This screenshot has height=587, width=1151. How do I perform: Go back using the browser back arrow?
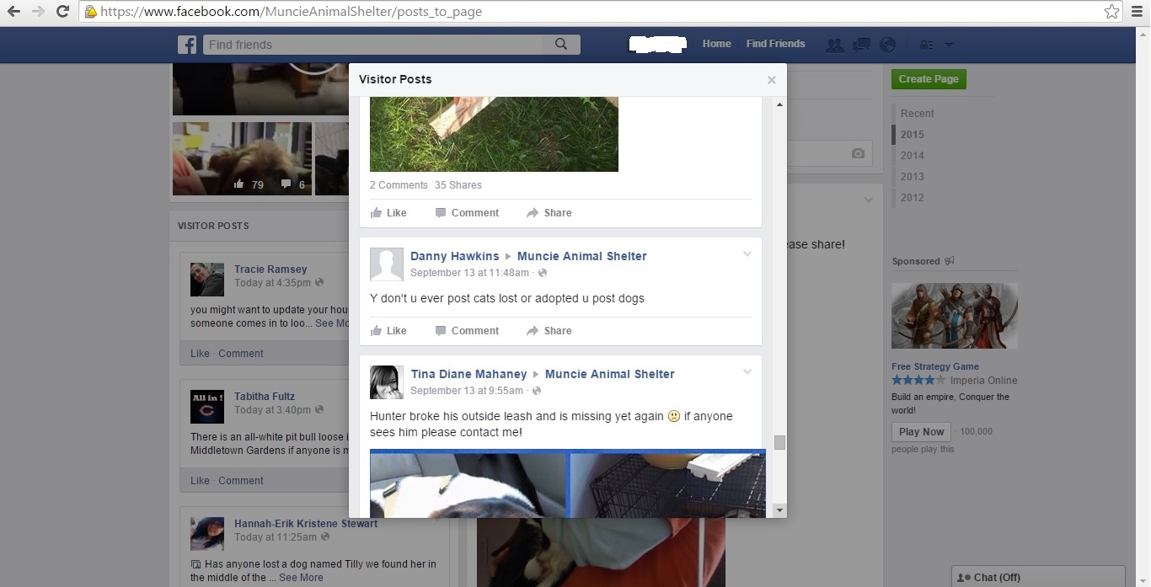pyautogui.click(x=13, y=12)
